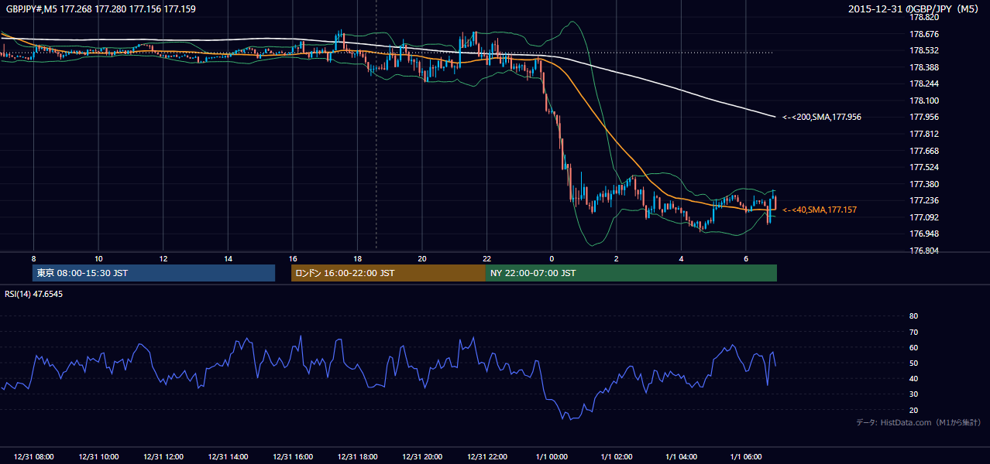Click the 1/1 02:00 time axis label
The width and height of the screenshot is (990, 464).
[617, 457]
